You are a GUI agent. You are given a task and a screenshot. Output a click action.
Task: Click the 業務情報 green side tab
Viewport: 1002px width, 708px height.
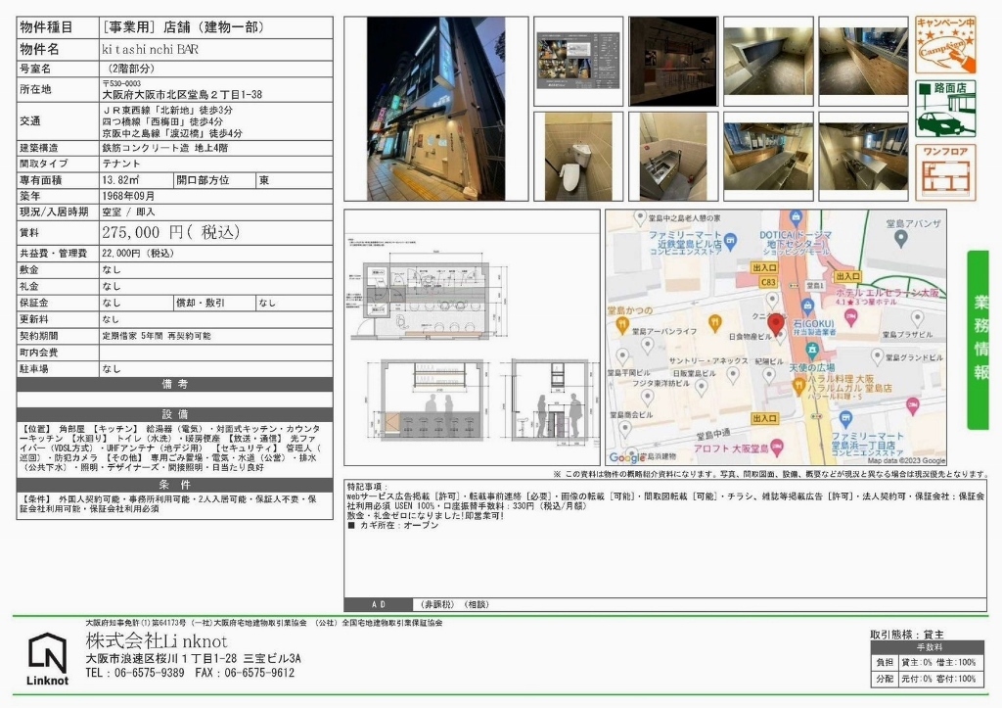click(x=979, y=340)
